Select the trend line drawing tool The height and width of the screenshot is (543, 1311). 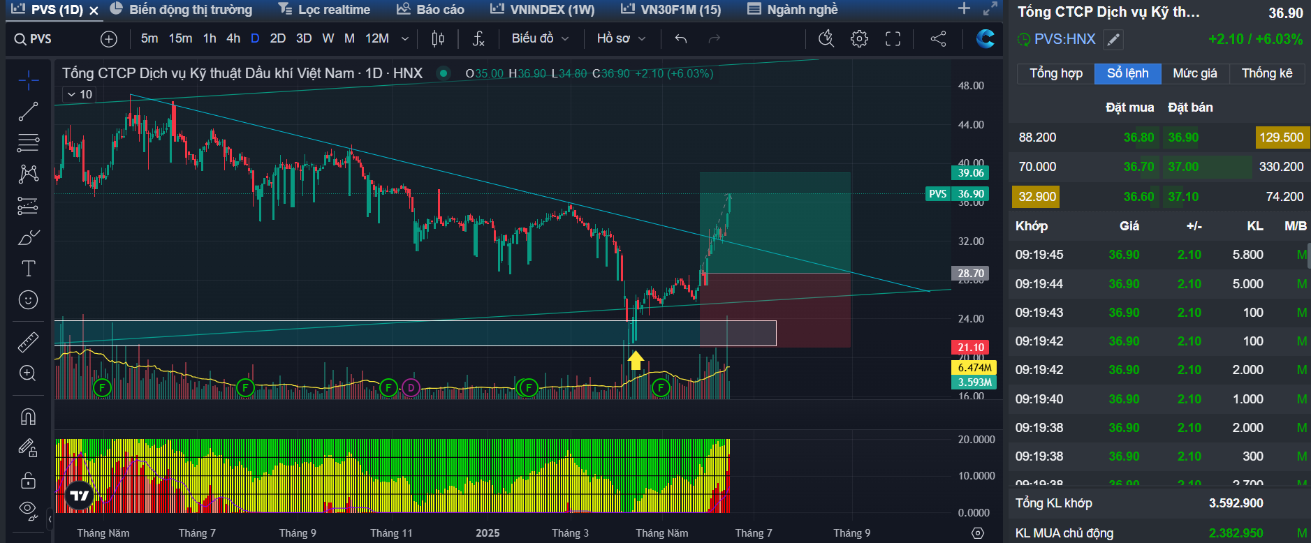click(x=28, y=112)
